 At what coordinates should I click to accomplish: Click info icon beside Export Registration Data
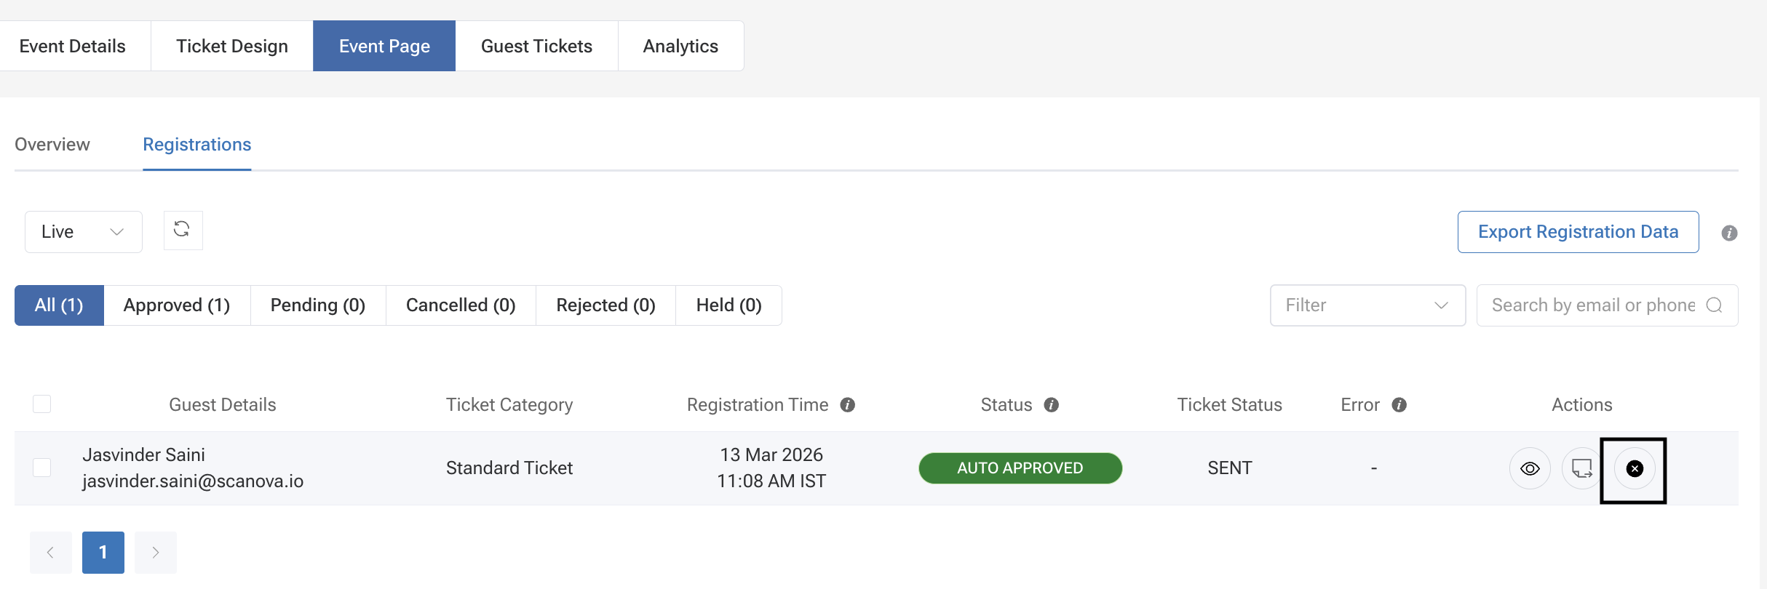(1730, 233)
